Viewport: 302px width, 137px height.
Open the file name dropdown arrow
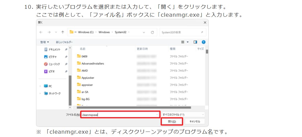pos(157,115)
